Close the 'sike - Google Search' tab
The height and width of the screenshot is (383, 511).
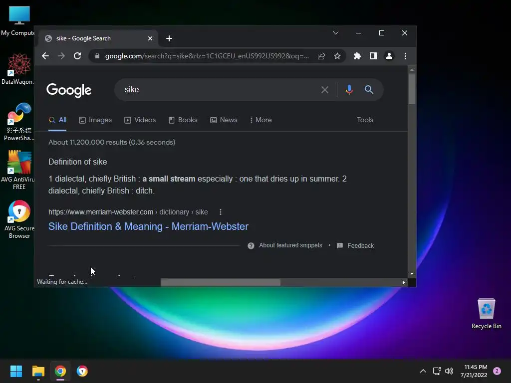(150, 38)
